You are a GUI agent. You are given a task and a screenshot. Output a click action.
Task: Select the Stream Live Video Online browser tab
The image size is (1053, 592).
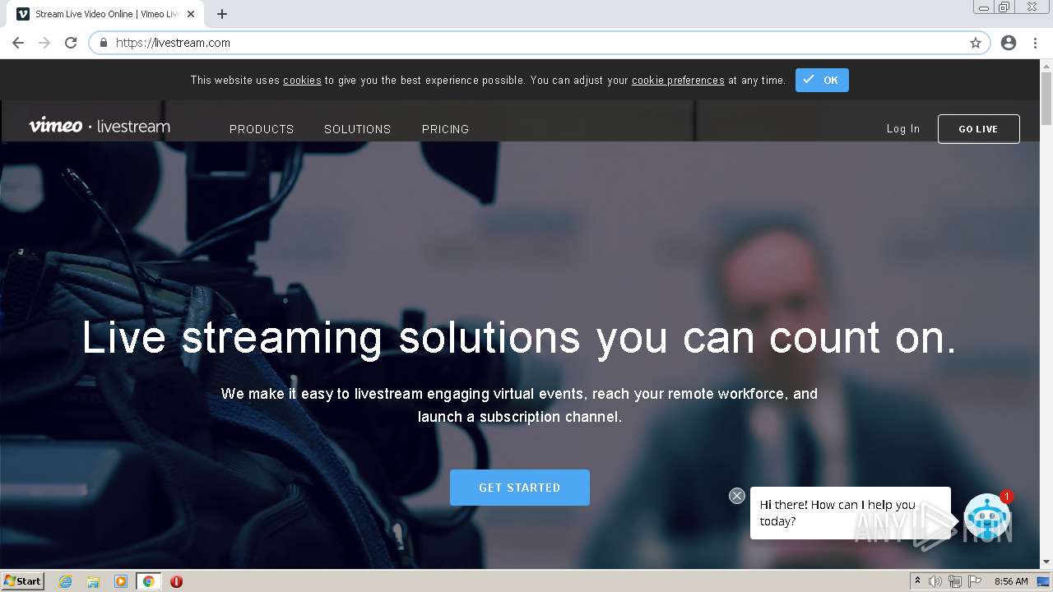pos(107,14)
